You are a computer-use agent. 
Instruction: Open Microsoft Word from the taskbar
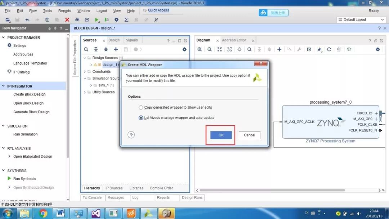pyautogui.click(x=60, y=213)
